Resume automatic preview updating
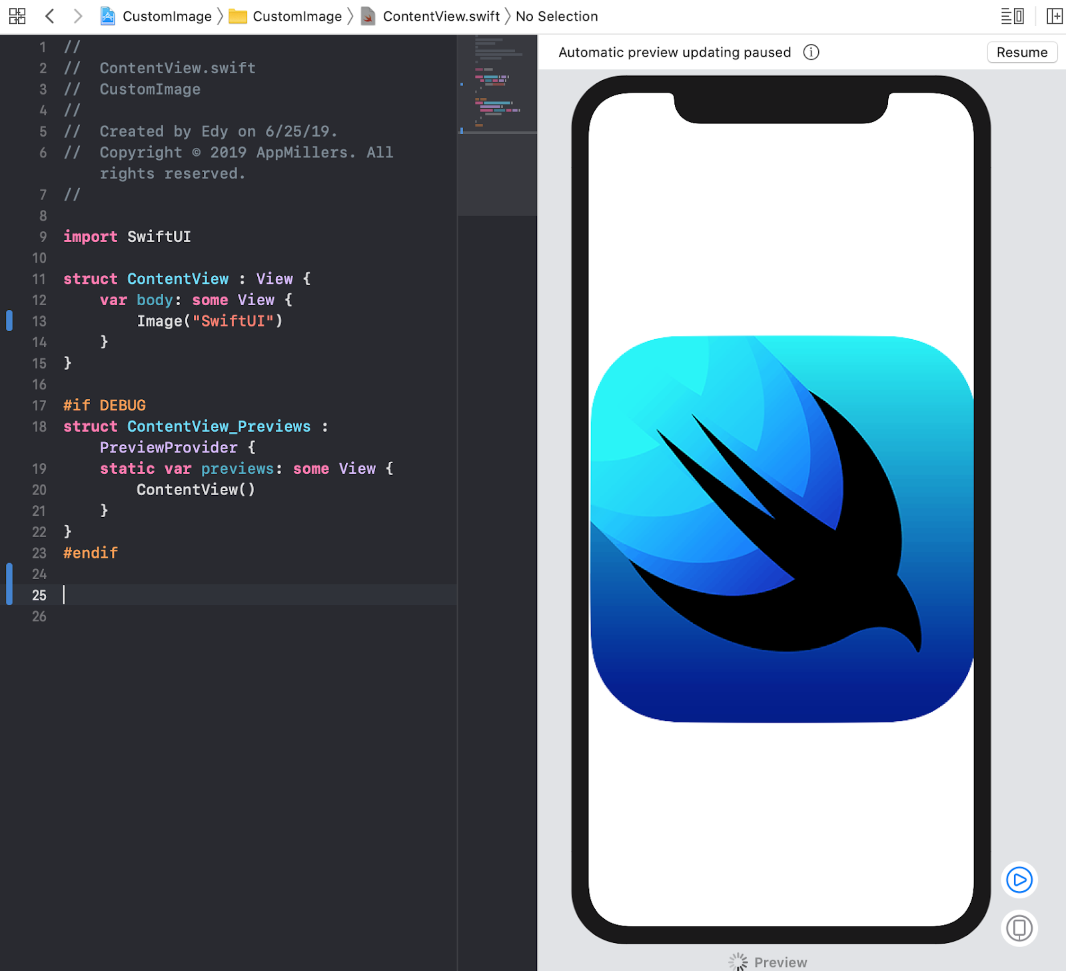 pos(1022,52)
